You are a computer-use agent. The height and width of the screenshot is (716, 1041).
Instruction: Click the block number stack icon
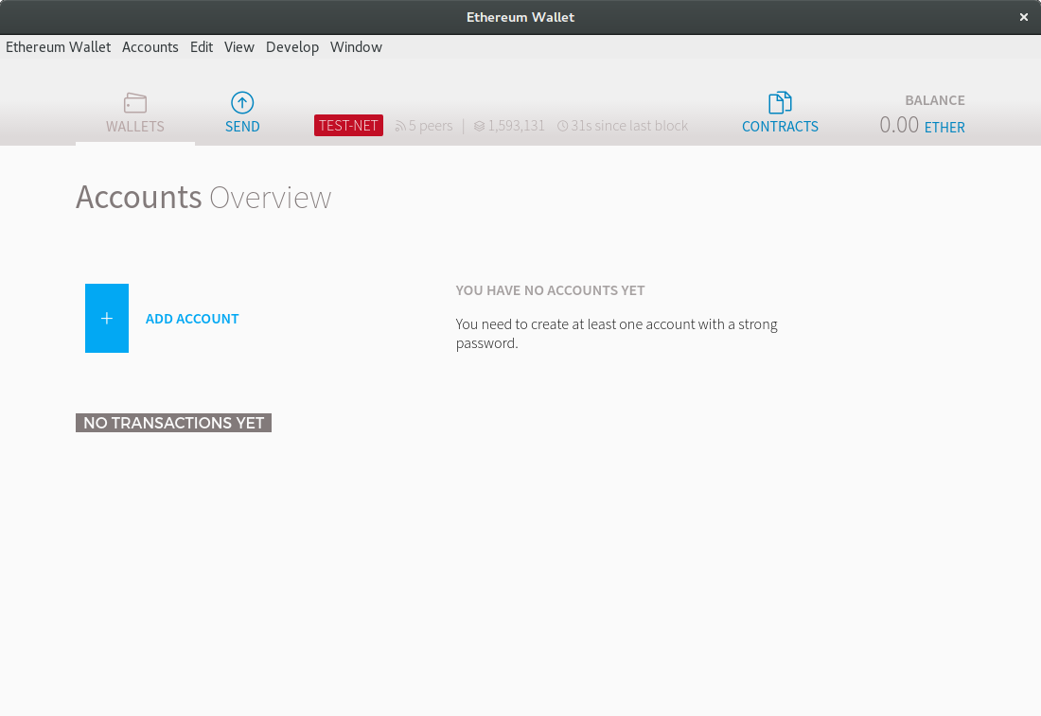tap(480, 126)
